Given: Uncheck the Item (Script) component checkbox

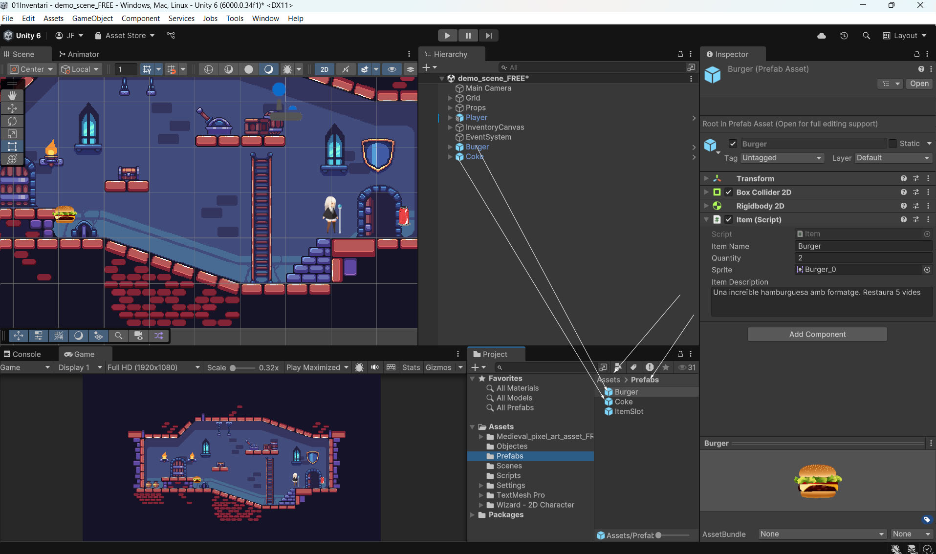Looking at the screenshot, I should 728,219.
